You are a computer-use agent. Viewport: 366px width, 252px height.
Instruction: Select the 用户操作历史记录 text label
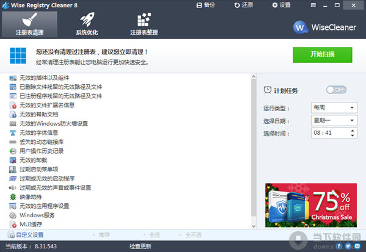(41, 151)
